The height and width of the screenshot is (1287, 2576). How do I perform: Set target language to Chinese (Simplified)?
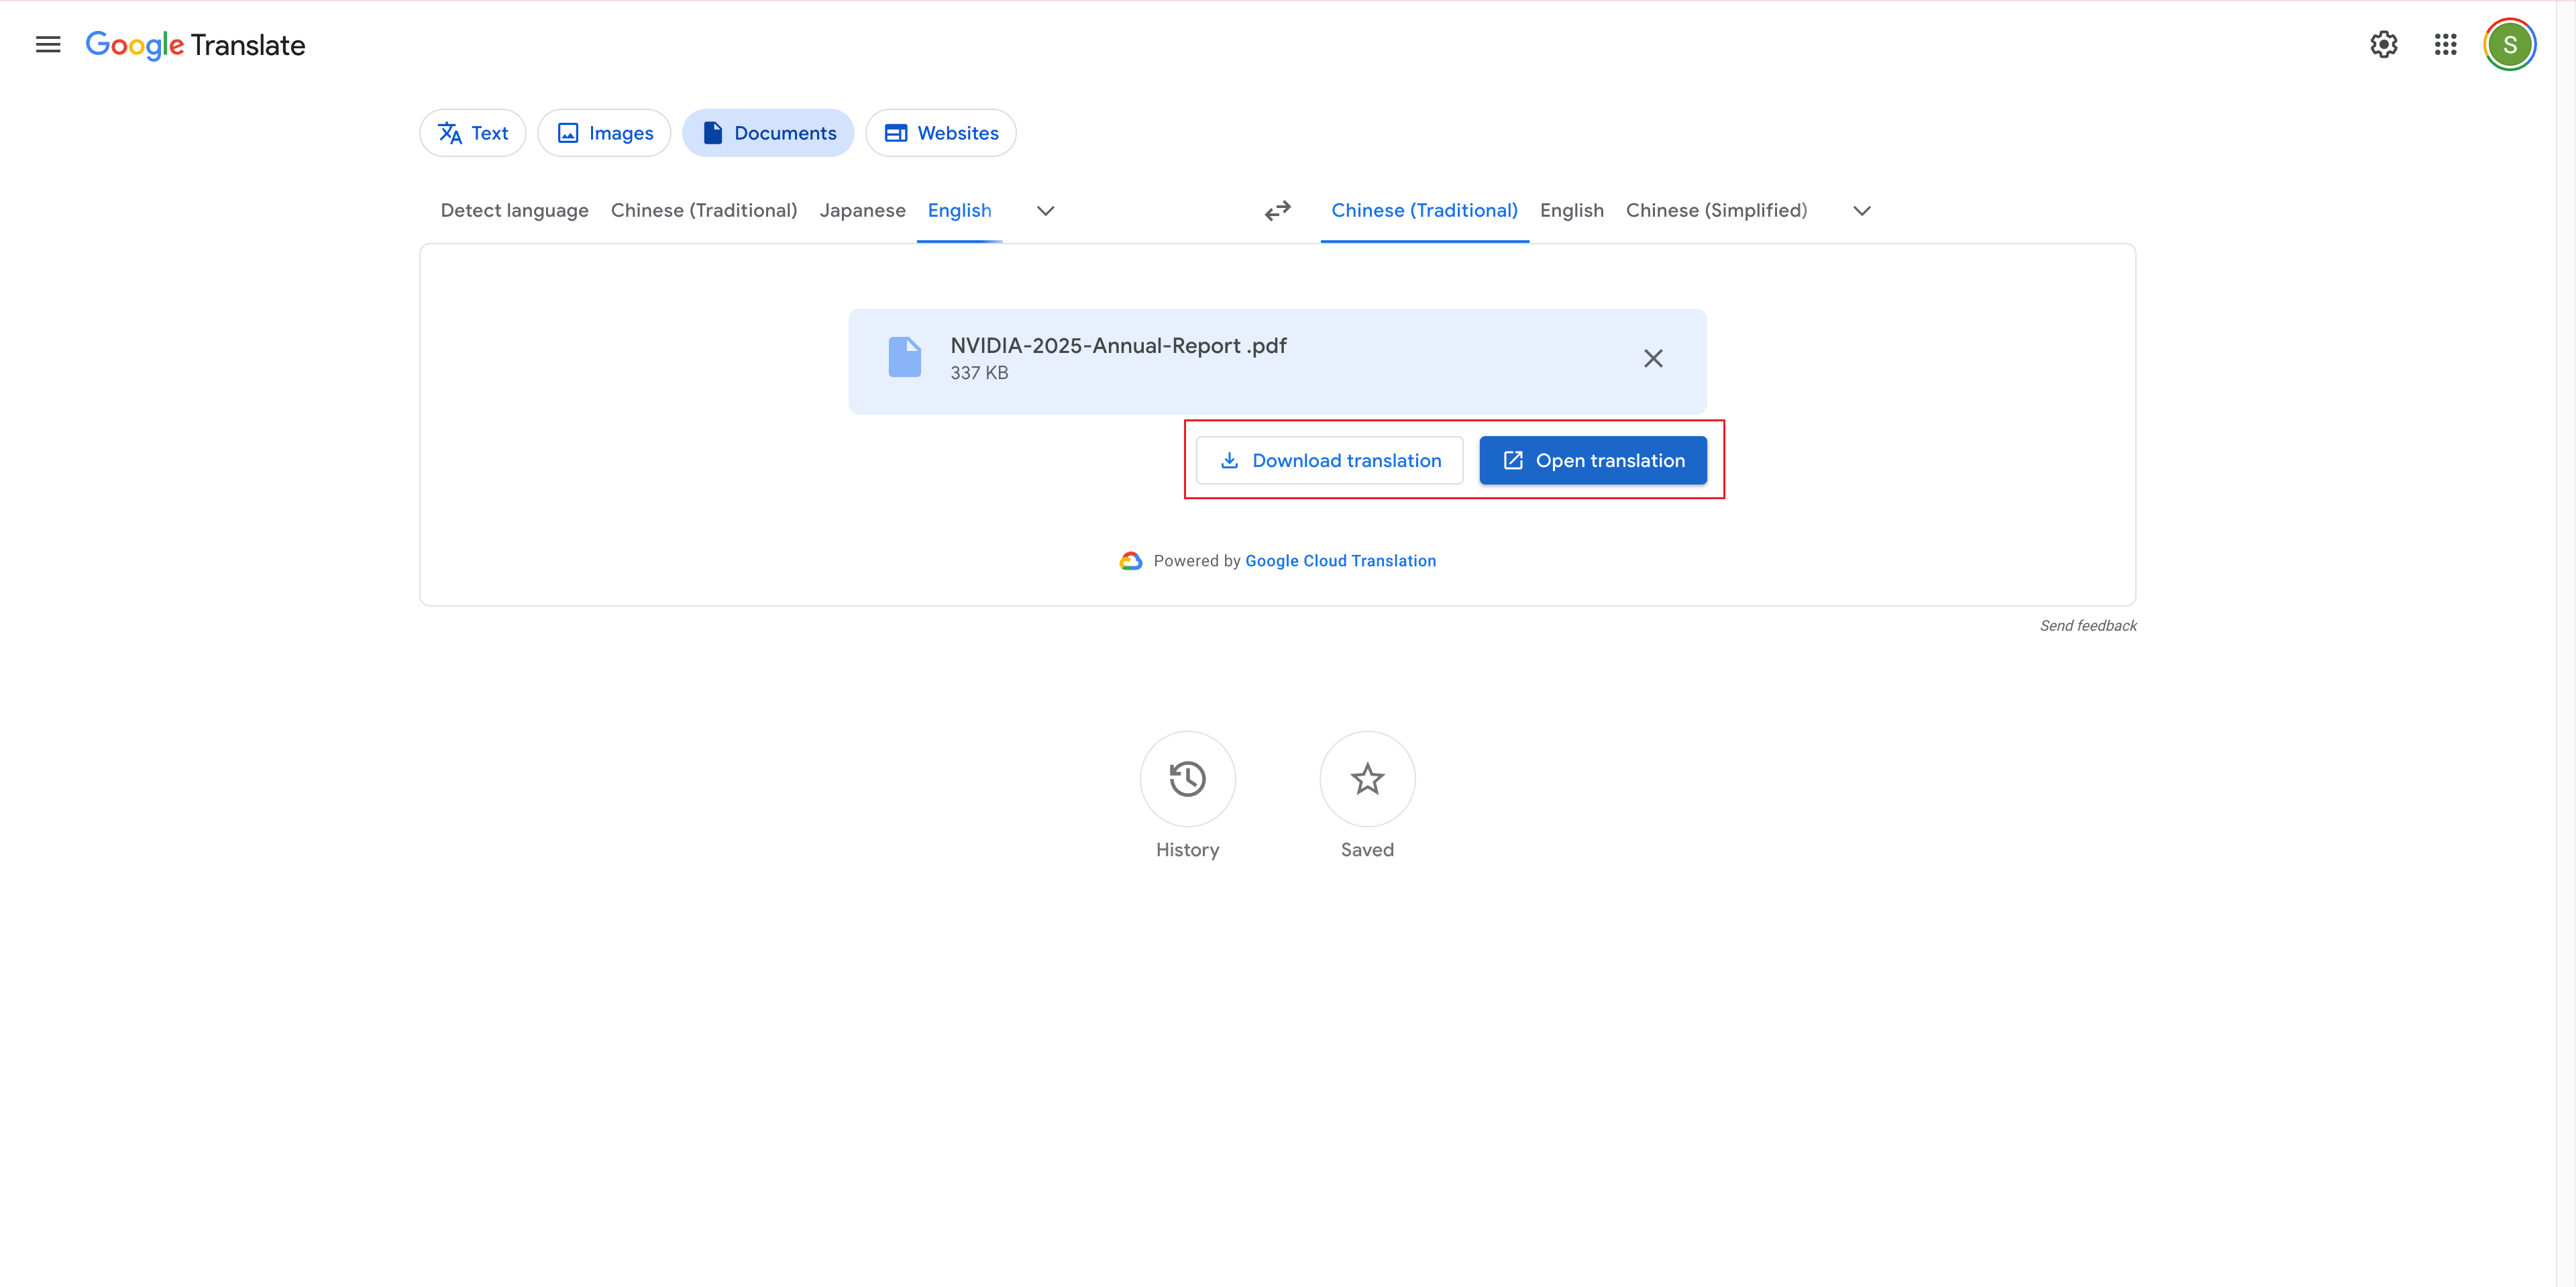click(x=1716, y=211)
